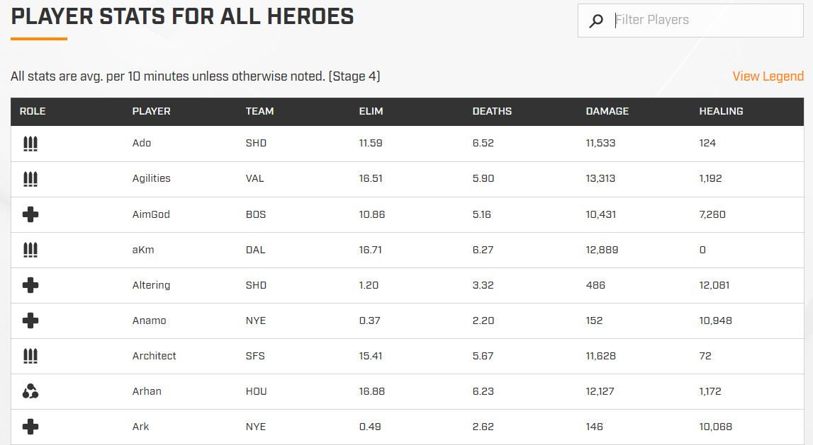Open the View Legend link
The height and width of the screenshot is (445, 813).
click(768, 76)
